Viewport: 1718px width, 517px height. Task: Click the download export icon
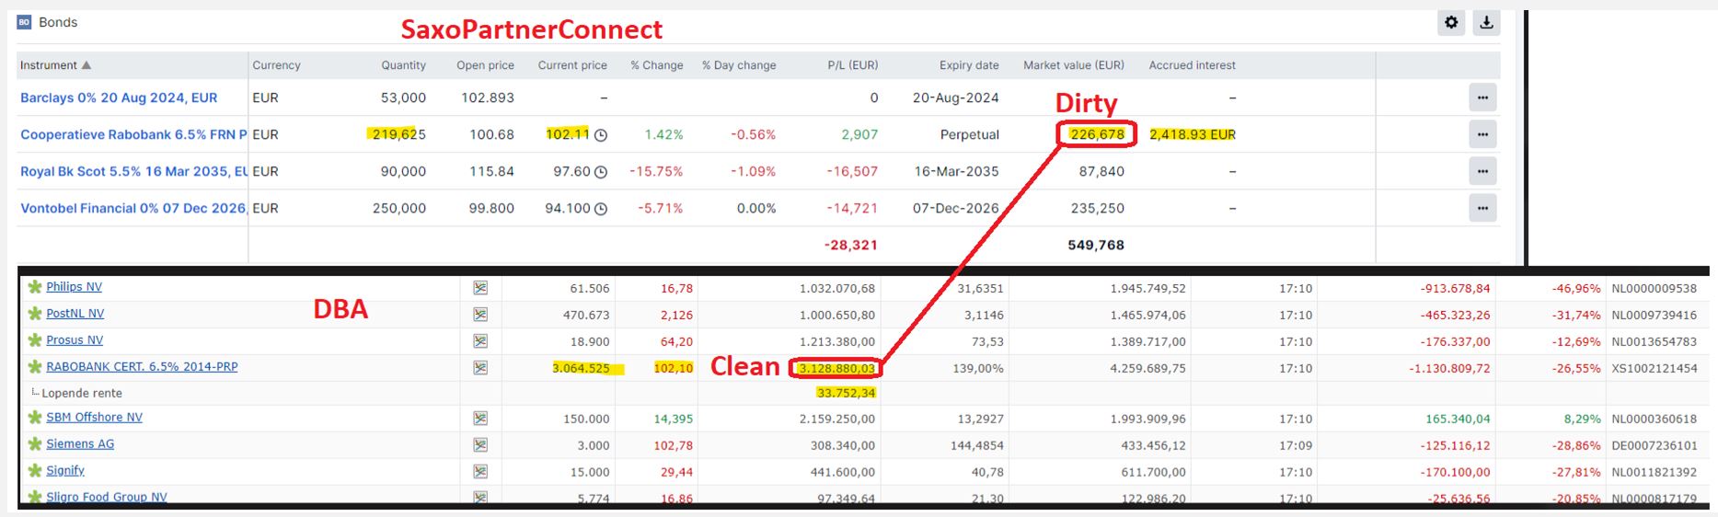pyautogui.click(x=1486, y=23)
